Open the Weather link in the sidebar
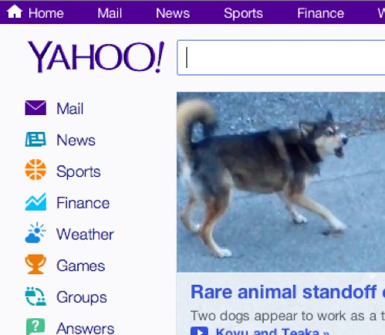 click(x=85, y=235)
